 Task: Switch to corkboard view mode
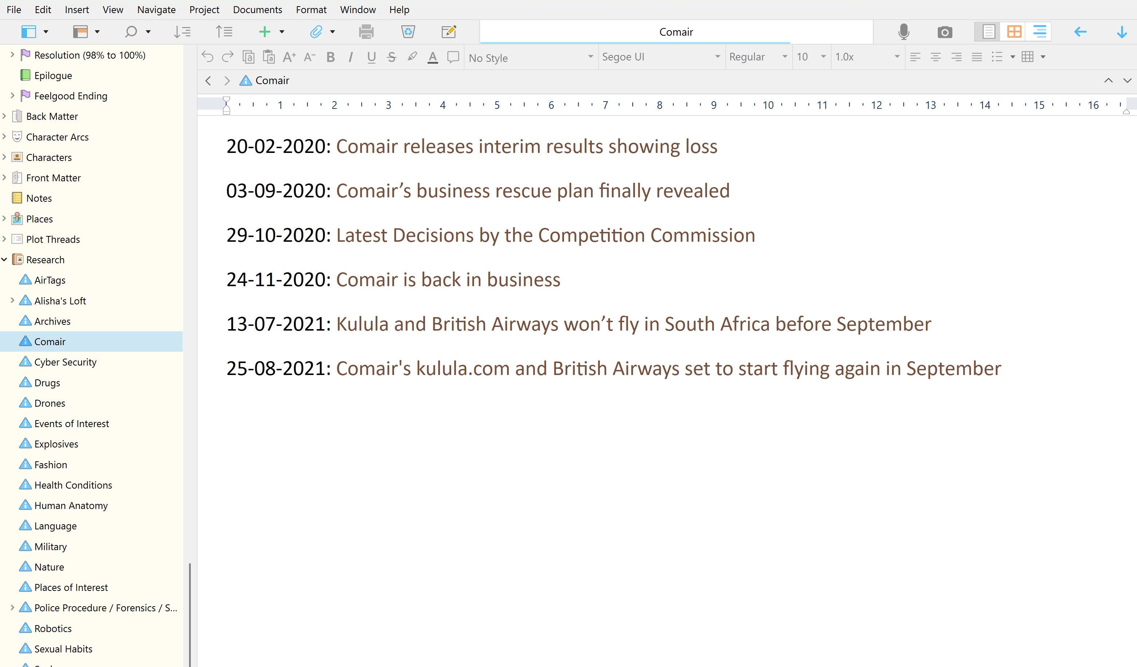[1014, 32]
